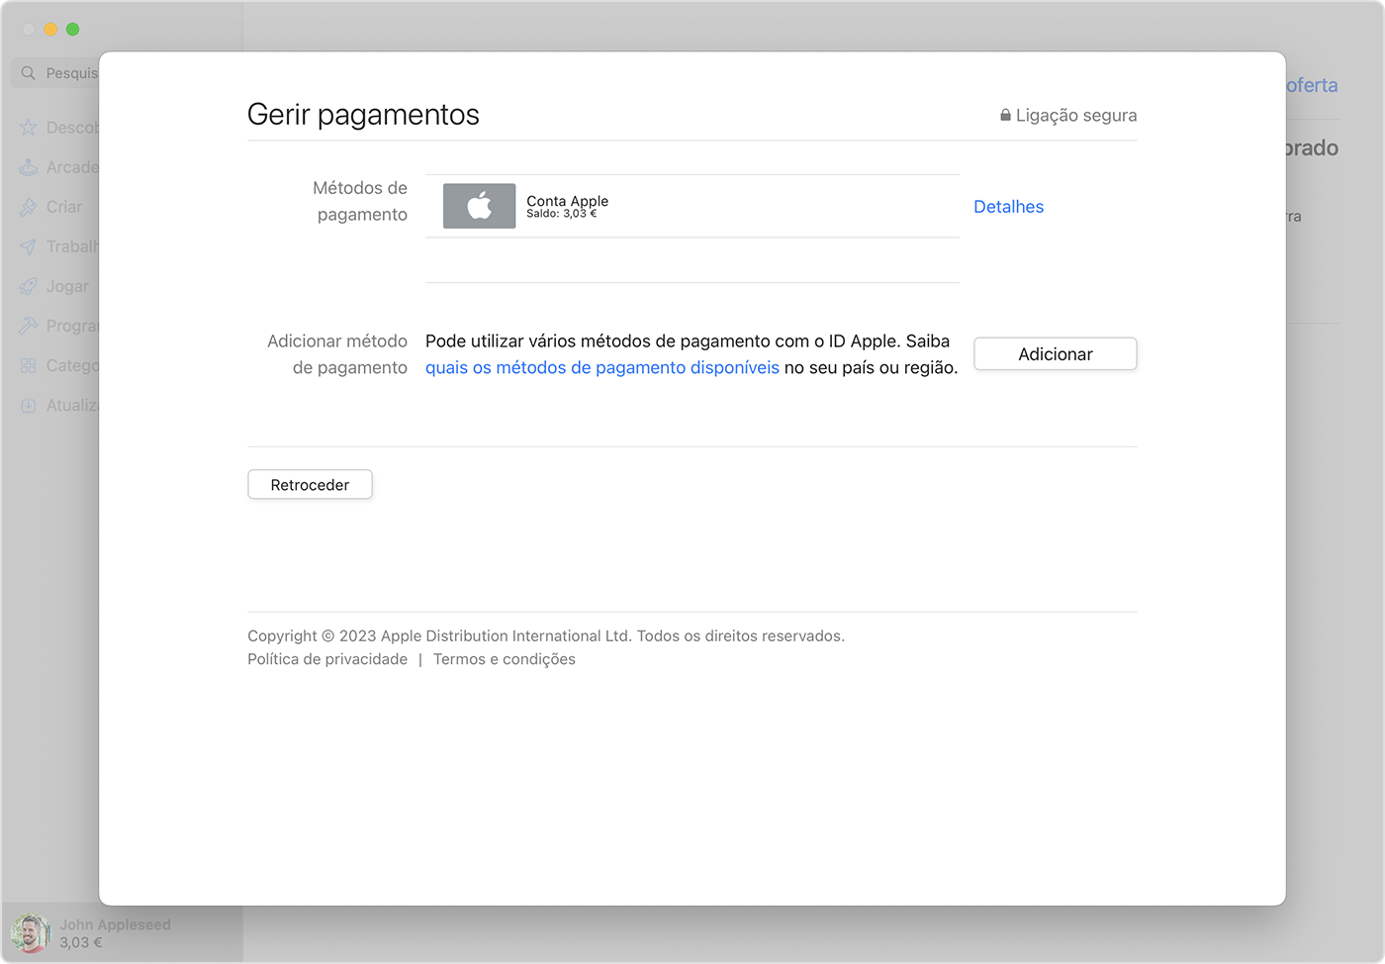The height and width of the screenshot is (964, 1385).
Task: Click the Ligação segura lock icon
Action: [1005, 115]
